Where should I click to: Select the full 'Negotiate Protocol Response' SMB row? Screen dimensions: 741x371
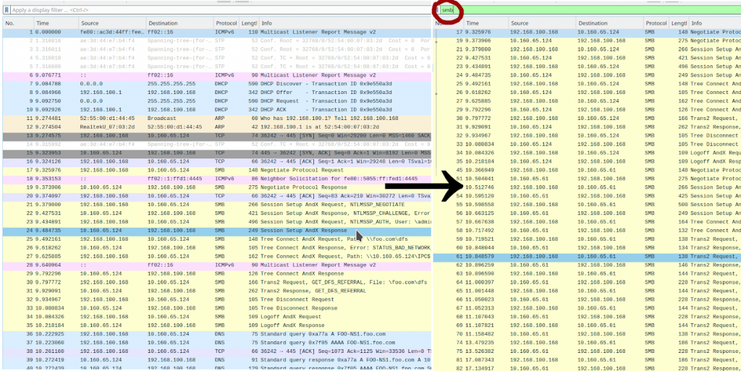217,187
